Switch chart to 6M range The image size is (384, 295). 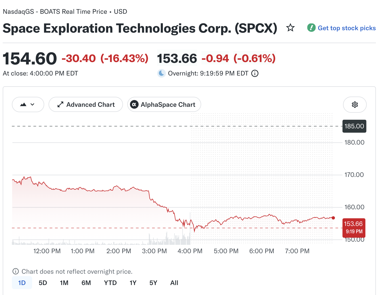(86, 283)
